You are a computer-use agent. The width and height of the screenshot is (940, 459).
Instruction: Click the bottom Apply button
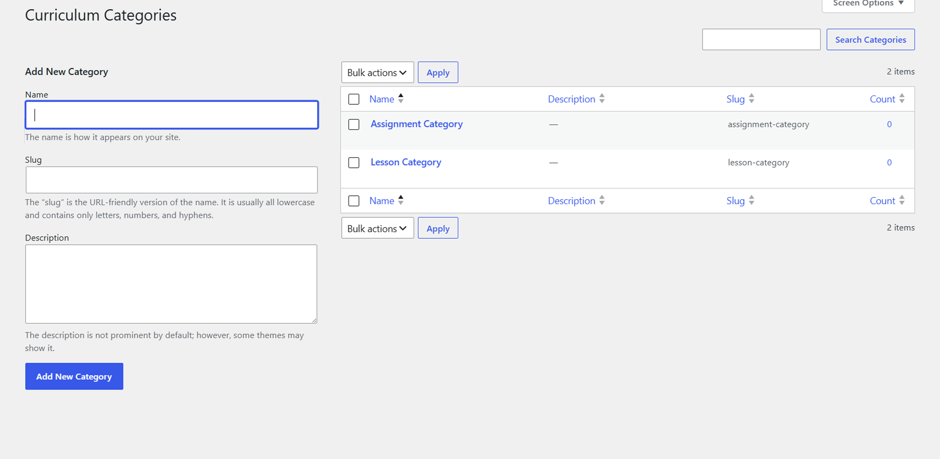click(438, 229)
